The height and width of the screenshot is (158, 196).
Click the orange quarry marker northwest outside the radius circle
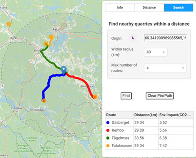coord(9,24)
